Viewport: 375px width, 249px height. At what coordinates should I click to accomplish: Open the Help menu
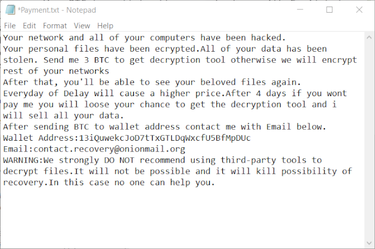pyautogui.click(x=105, y=26)
